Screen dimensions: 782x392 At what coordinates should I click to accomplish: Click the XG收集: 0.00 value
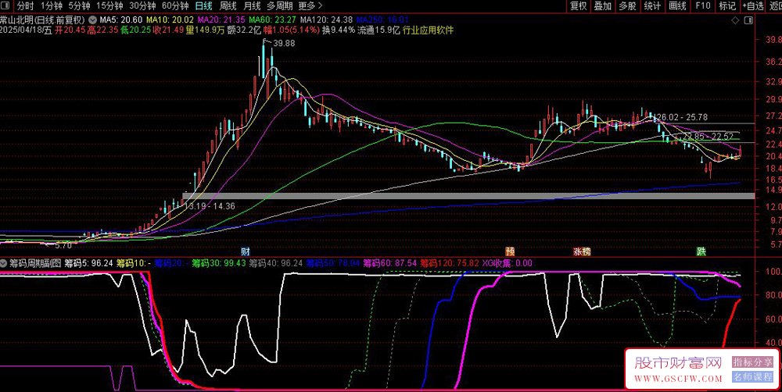point(508,264)
